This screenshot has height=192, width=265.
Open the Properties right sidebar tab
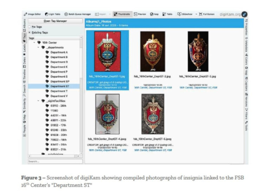[246, 27]
